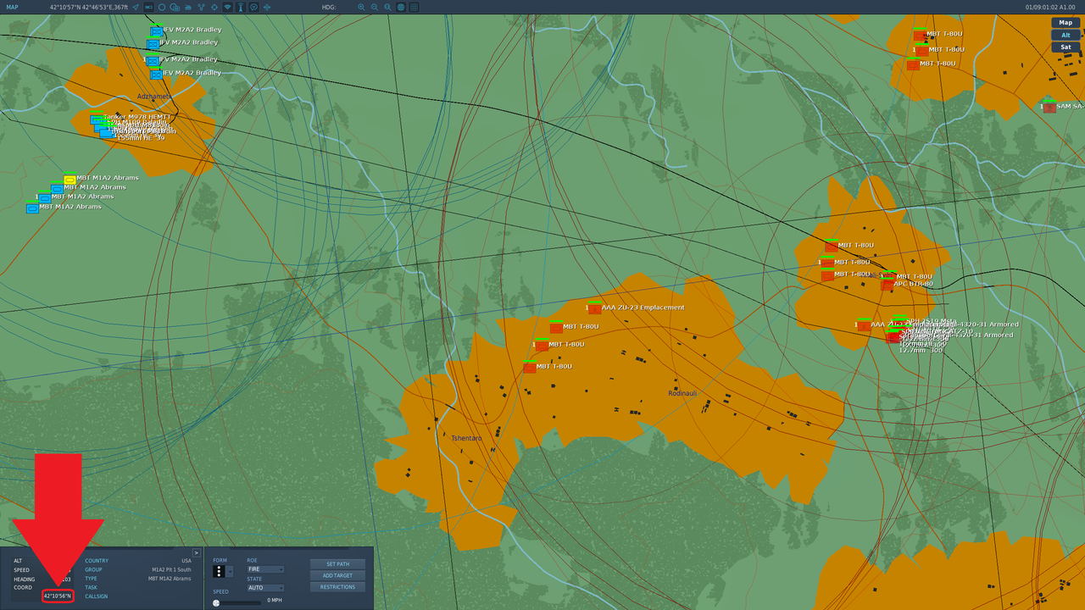The width and height of the screenshot is (1085, 610).
Task: Click the ADD TARGET button
Action: pos(337,575)
